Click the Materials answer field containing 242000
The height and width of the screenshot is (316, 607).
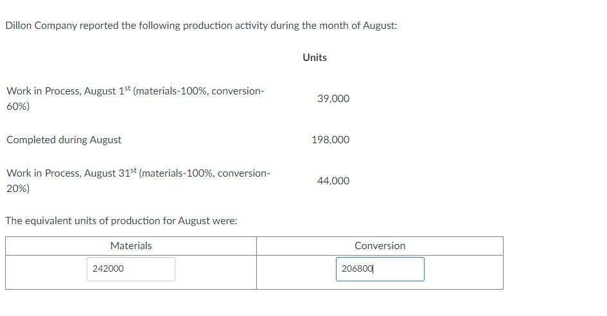[131, 269]
